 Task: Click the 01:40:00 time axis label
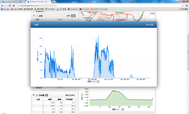pos(92,79)
